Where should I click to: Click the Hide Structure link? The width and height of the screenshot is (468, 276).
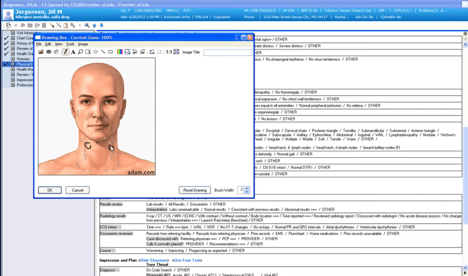pos(153,260)
